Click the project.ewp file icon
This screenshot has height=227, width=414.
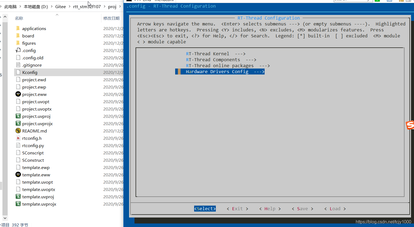click(x=18, y=87)
